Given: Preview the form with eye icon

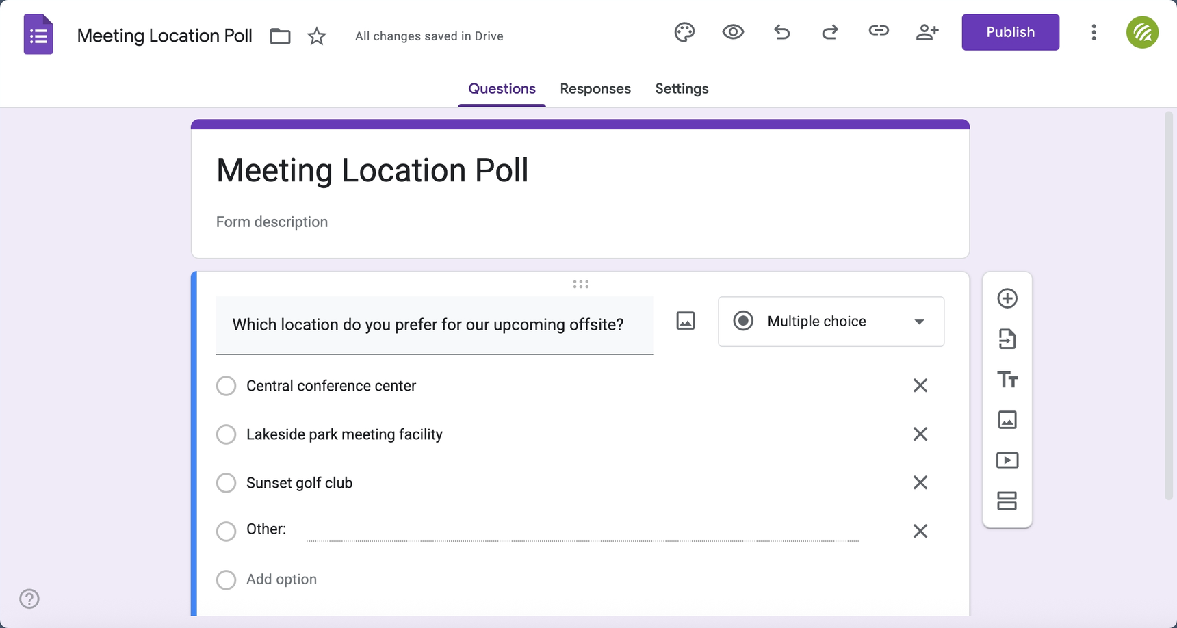Looking at the screenshot, I should (x=733, y=32).
